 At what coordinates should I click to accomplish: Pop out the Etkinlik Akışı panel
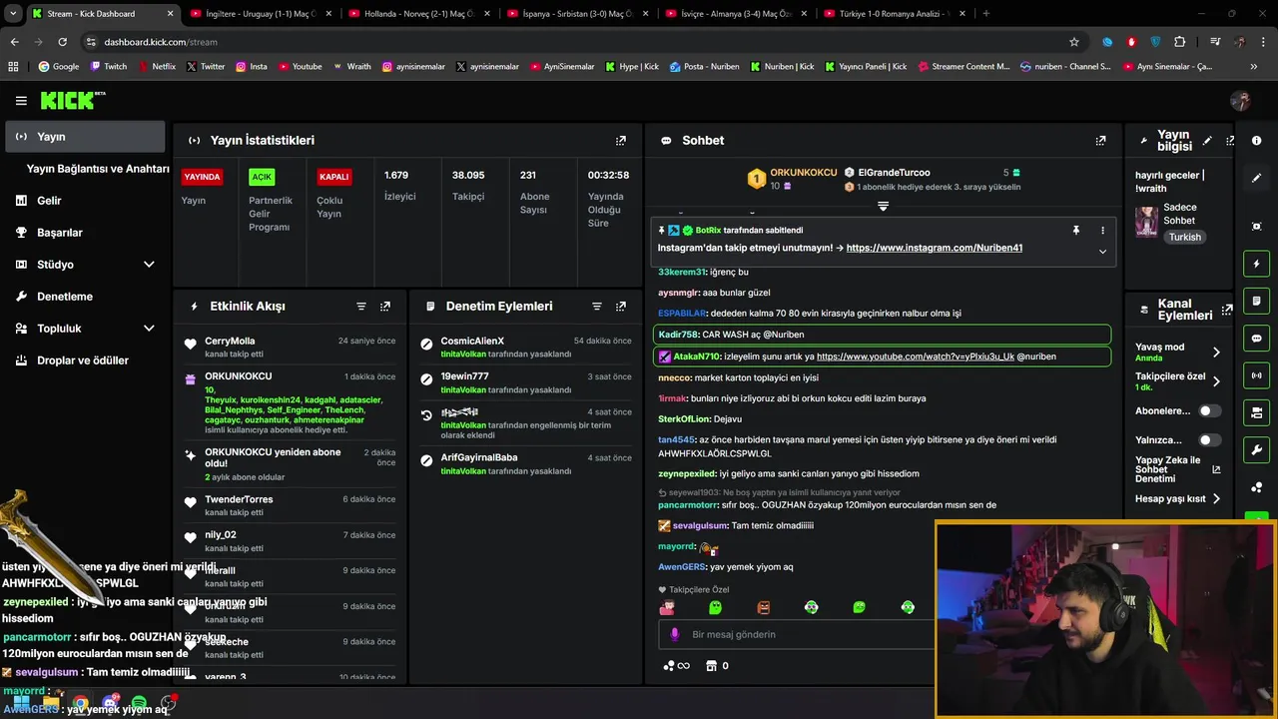[385, 307]
